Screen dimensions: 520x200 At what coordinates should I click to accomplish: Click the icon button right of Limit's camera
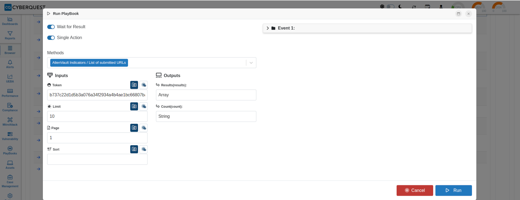tap(143, 106)
